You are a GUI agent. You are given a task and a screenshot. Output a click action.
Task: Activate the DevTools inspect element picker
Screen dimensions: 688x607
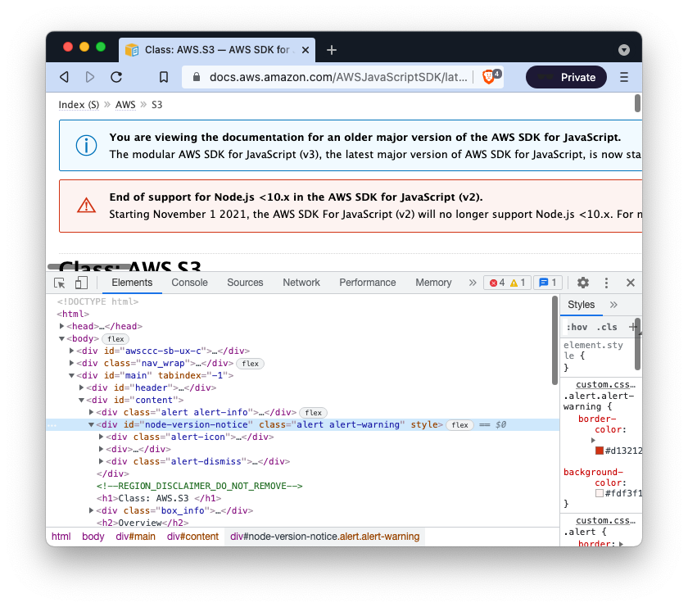(x=60, y=283)
